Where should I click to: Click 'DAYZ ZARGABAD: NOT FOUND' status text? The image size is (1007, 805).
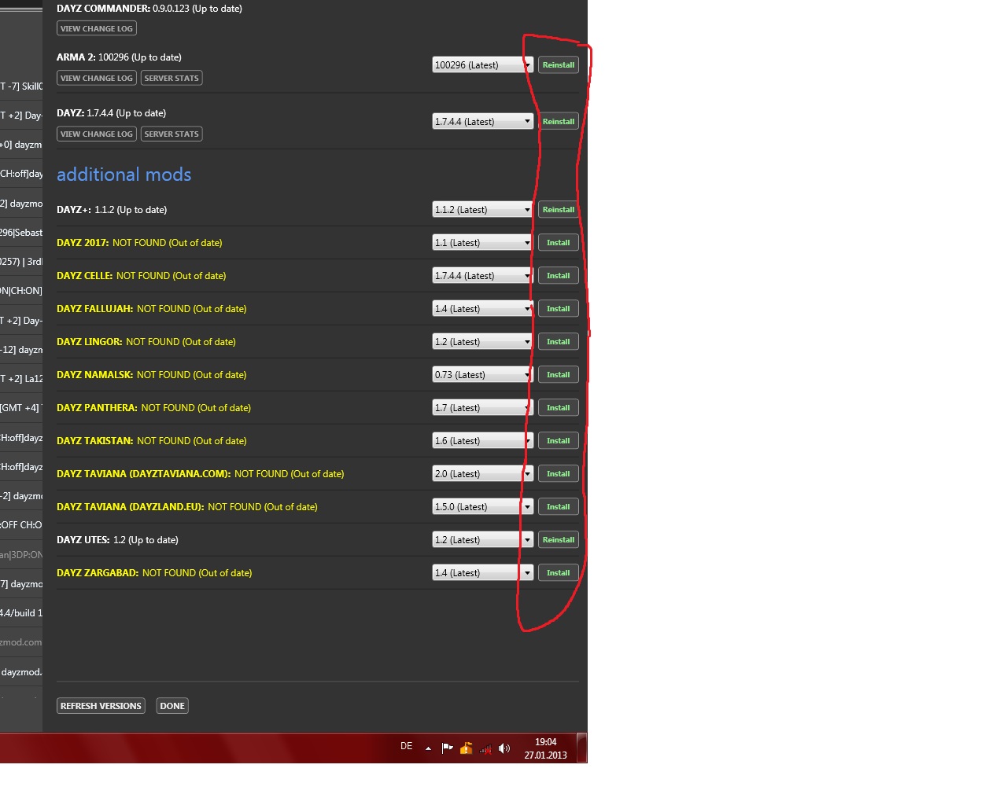point(154,573)
